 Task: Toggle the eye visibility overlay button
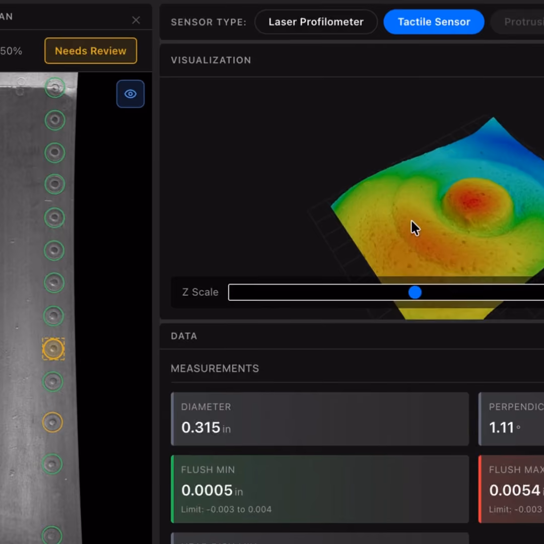coord(130,94)
